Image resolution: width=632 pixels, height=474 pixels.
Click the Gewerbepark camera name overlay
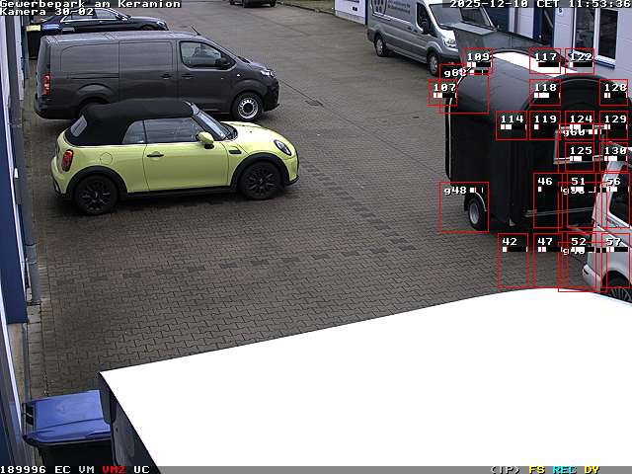[x=90, y=4]
